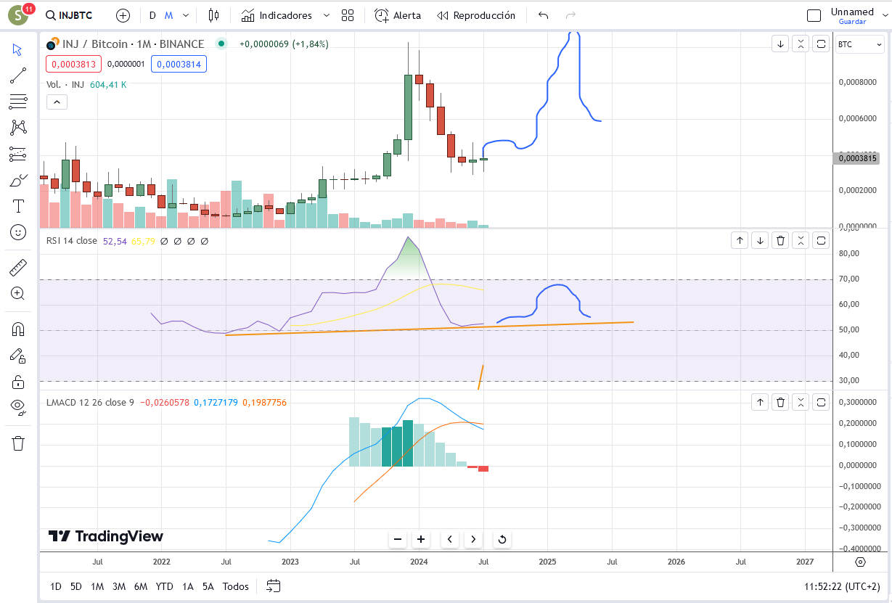This screenshot has width=892, height=603.
Task: Open the Indicadores dialog
Action: click(277, 15)
